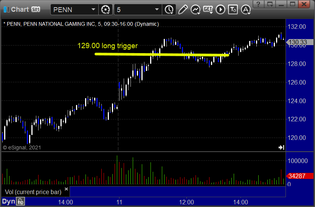This screenshot has height=207, width=315.
Task: Toggle the Dyn scaling button
Action: [8, 202]
